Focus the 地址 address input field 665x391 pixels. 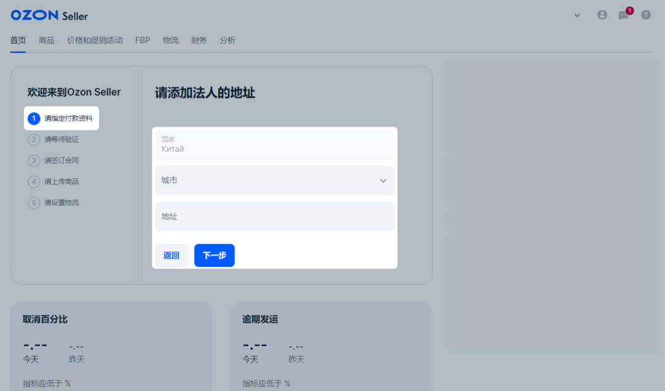(x=275, y=216)
